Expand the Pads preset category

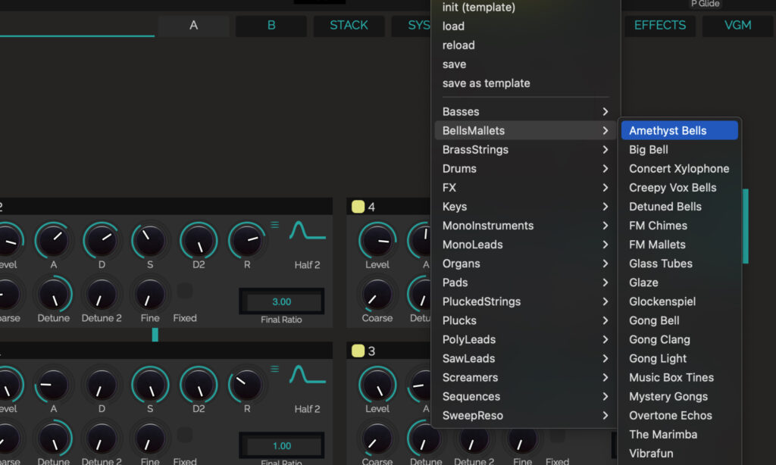525,282
